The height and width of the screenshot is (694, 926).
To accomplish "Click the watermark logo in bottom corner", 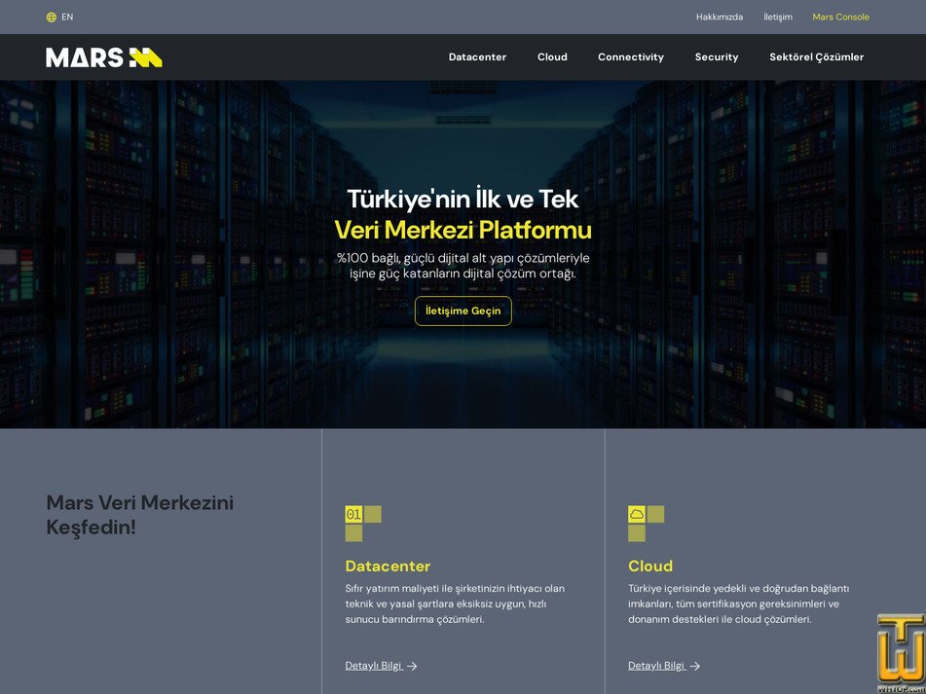I will point(899,652).
